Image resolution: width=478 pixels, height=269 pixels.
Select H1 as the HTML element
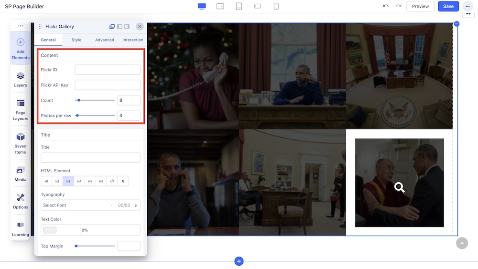coord(46,181)
